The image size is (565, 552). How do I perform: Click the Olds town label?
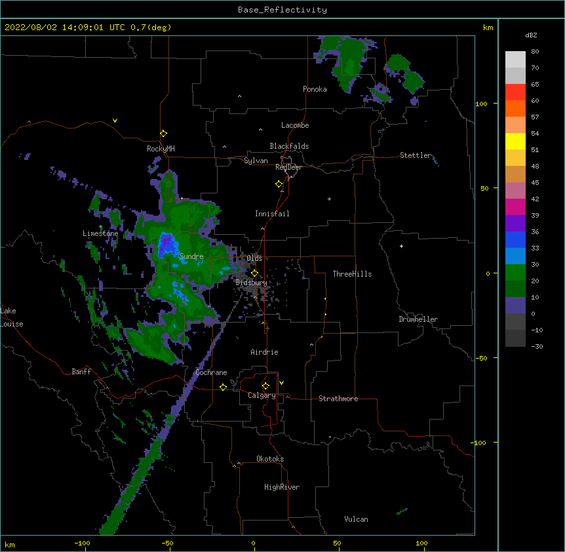pos(254,258)
